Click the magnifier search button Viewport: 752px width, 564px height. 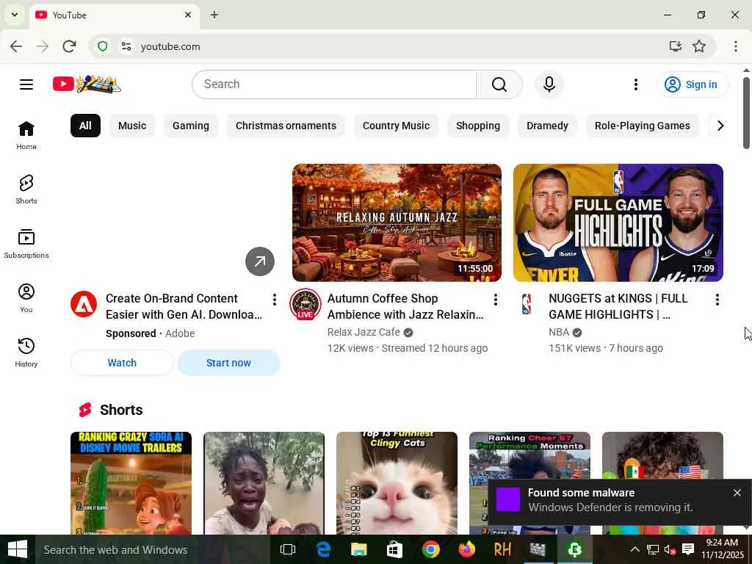(x=499, y=84)
